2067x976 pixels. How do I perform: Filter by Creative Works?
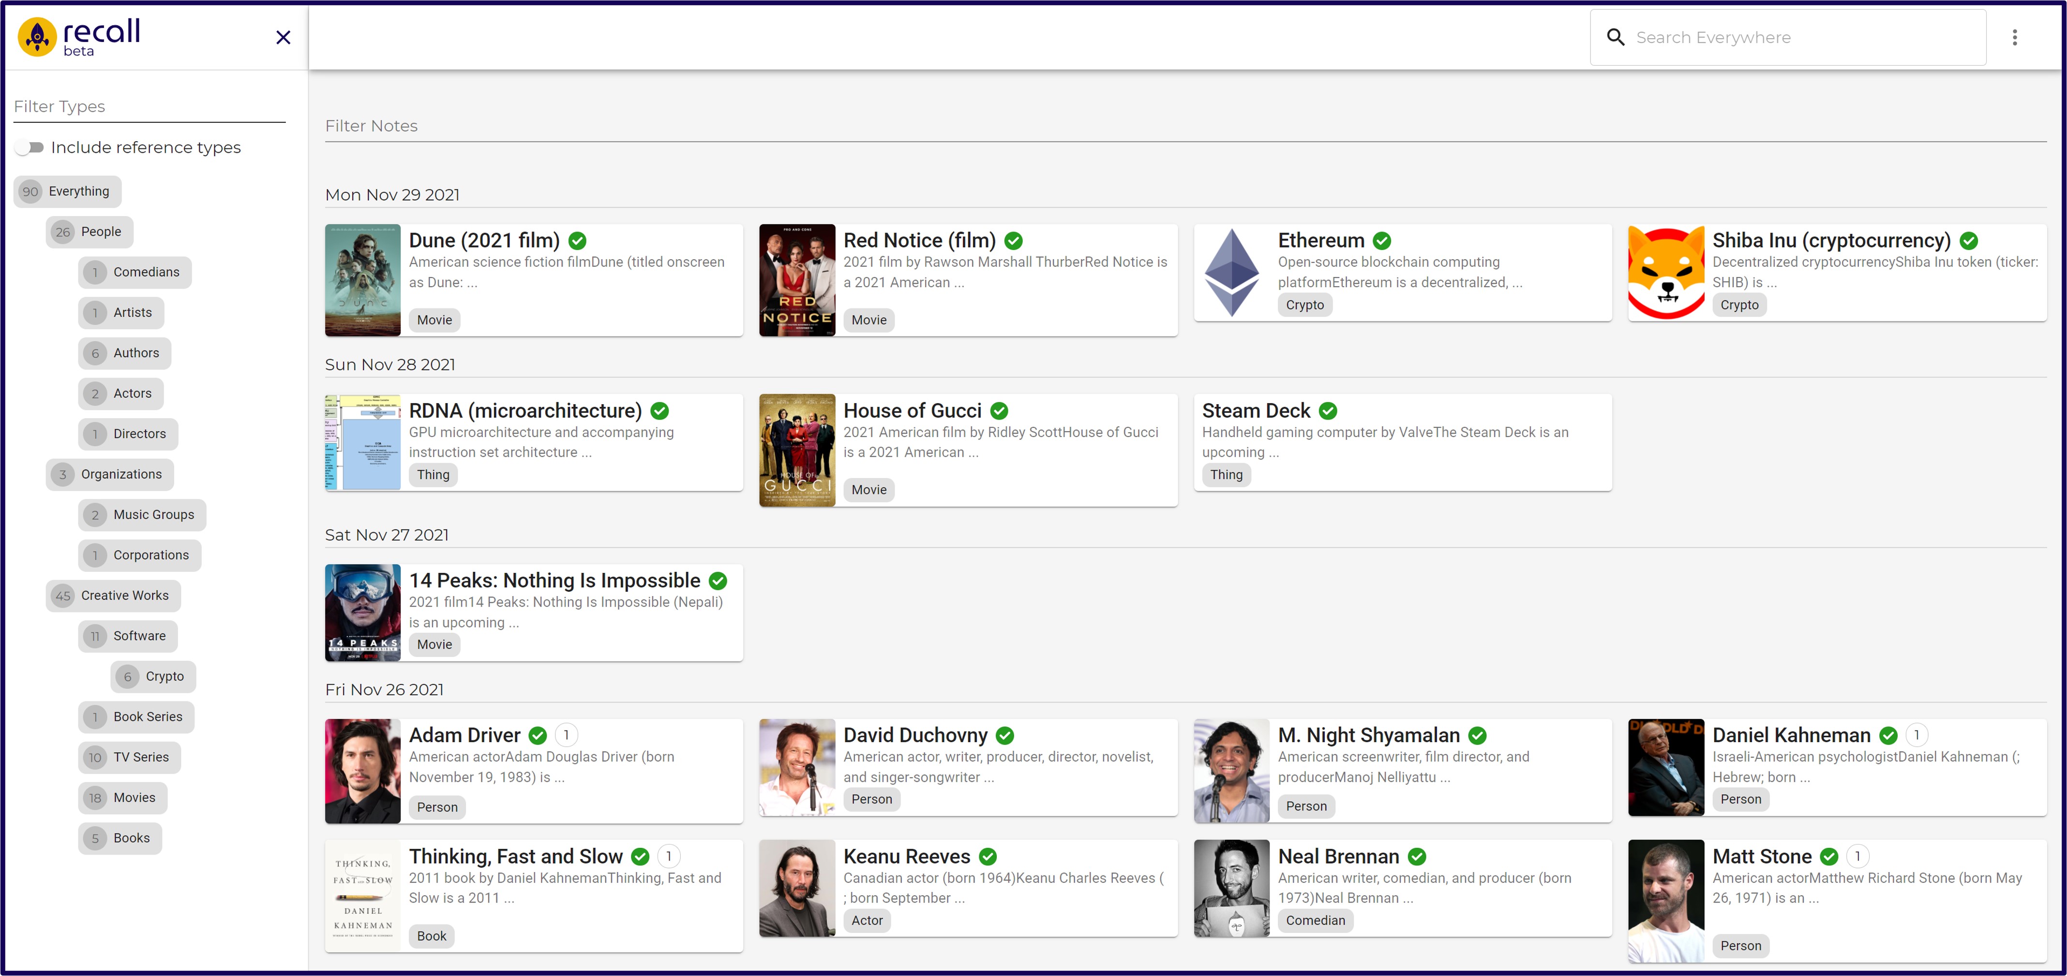click(113, 596)
